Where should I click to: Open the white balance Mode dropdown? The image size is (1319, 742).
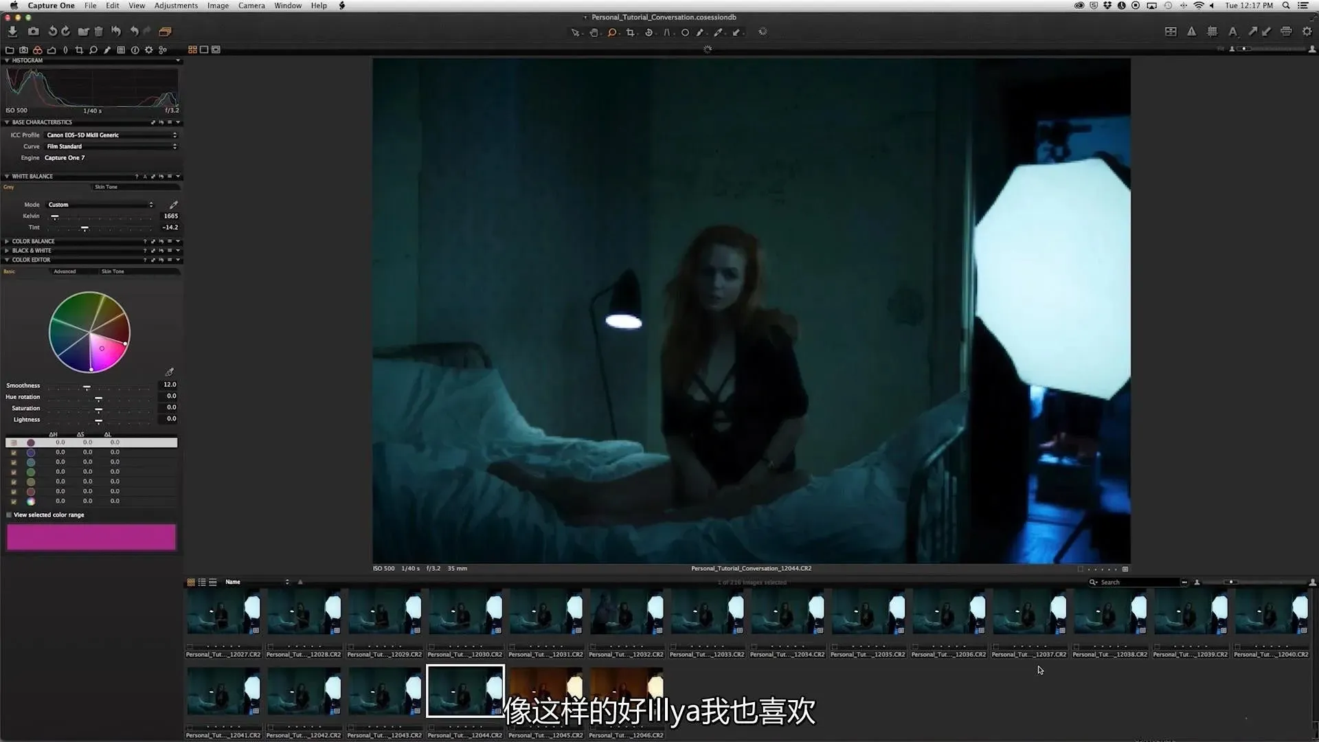point(100,205)
